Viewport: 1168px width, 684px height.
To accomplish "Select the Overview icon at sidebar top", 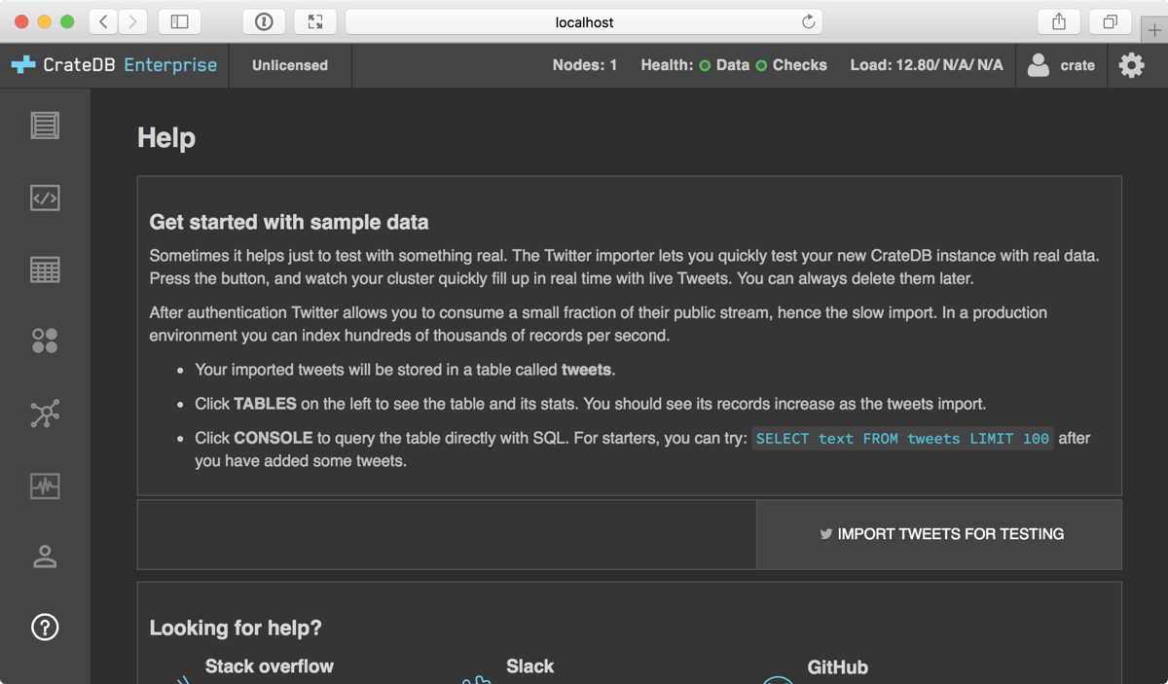I will 45,125.
